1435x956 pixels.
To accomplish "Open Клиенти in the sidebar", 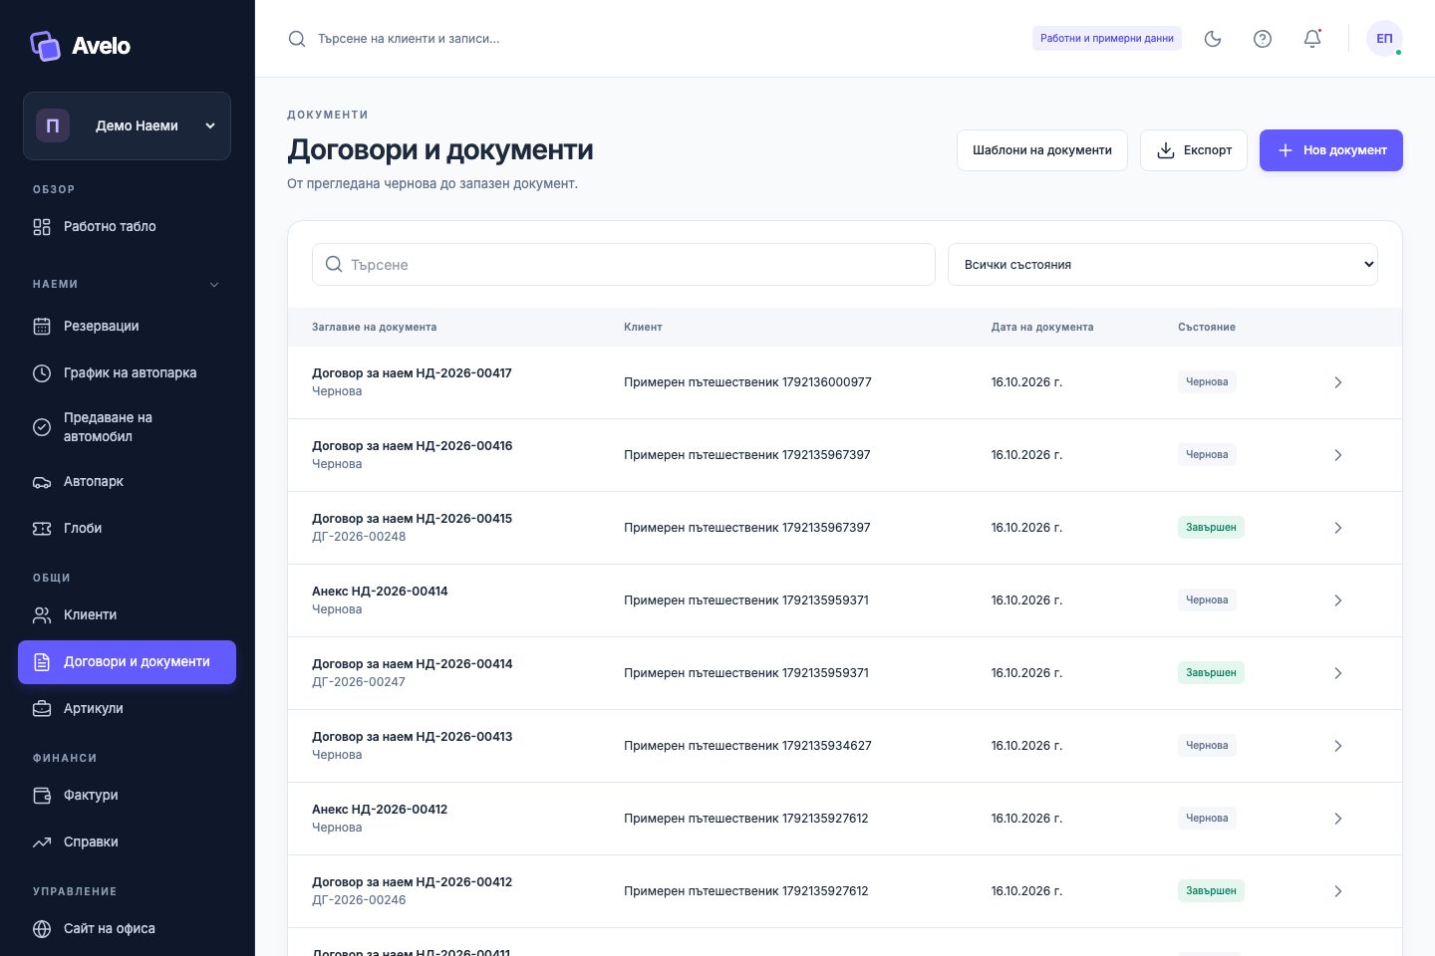I will tap(127, 615).
